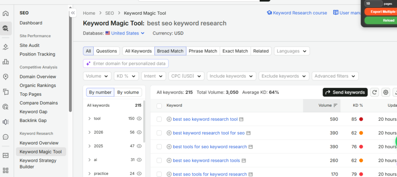Click the refresh icon next to Send keywords
Screen dimensions: 397x177
(x=375, y=92)
